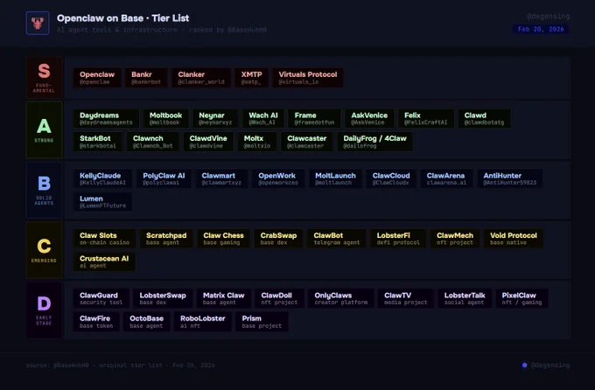Click the XMTP card
Screen dimensions: 595x390
(252, 78)
